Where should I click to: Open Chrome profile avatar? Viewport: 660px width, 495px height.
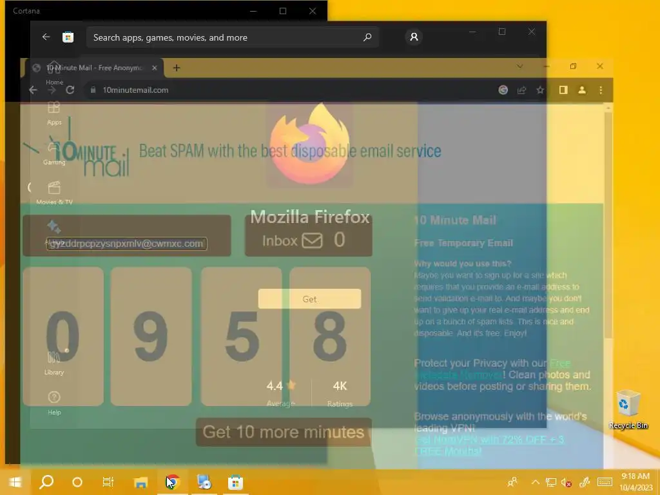tap(582, 90)
